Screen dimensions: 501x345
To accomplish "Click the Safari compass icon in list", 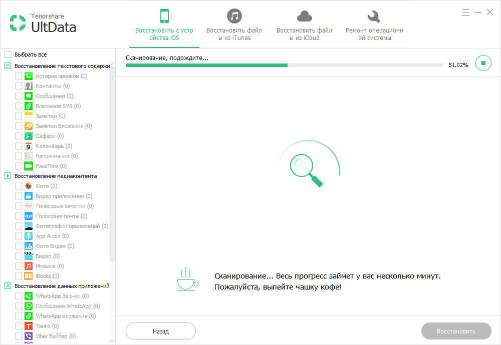I will [x=29, y=136].
